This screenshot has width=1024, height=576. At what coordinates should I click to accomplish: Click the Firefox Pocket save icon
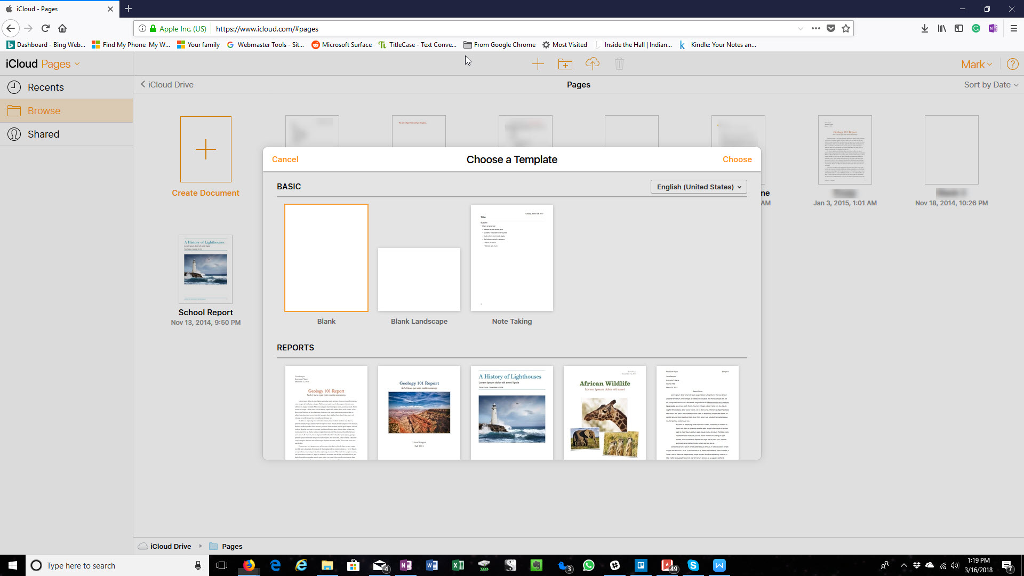[831, 28]
